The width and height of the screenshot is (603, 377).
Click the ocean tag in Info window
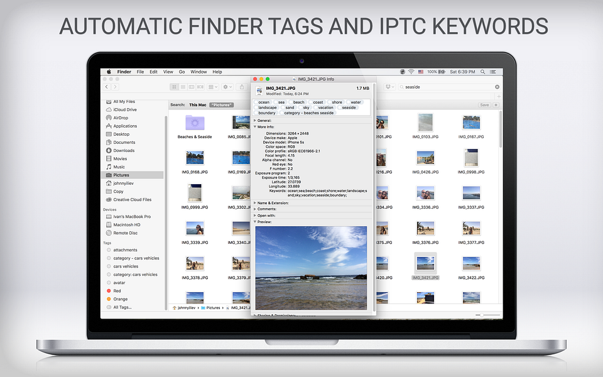(x=263, y=102)
